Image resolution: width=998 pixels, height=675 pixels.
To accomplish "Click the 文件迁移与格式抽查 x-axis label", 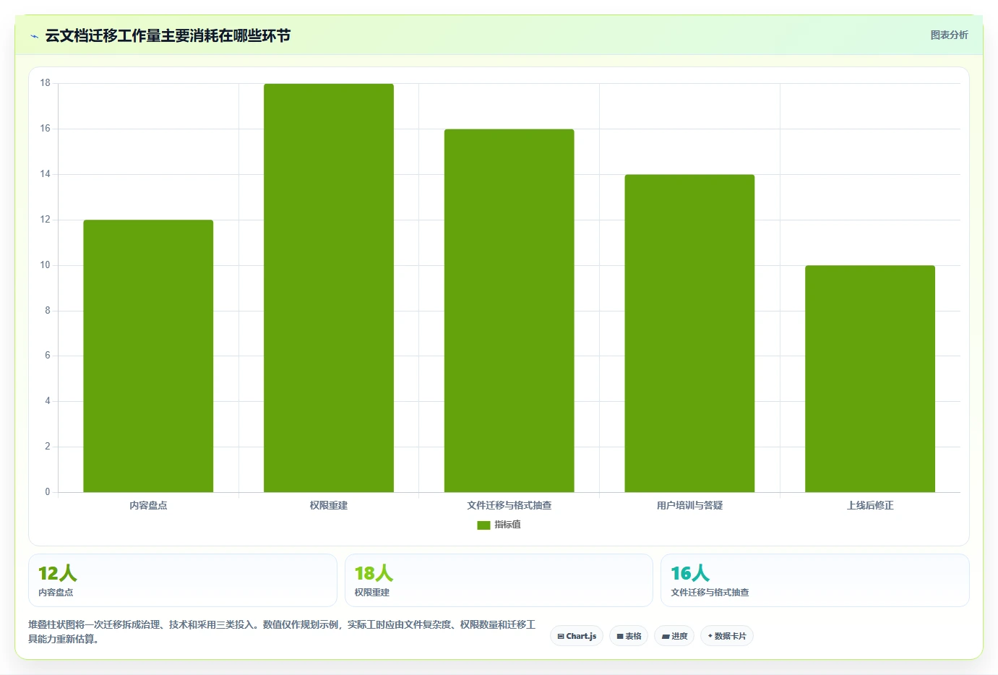I will pyautogui.click(x=509, y=505).
